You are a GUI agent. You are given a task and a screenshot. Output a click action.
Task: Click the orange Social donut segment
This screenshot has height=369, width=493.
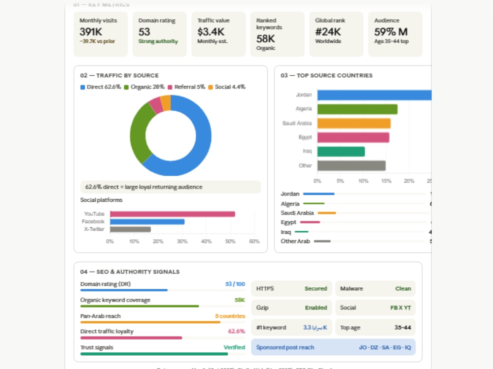[166, 103]
